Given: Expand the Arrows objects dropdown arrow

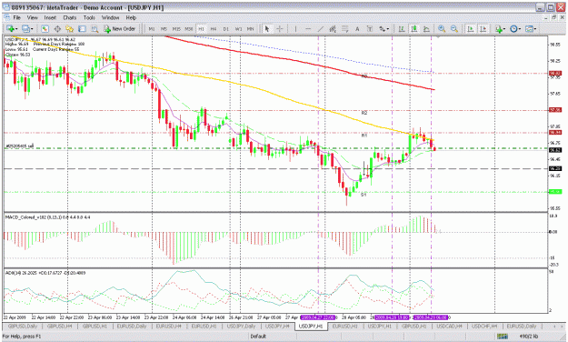Looking at the screenshot, I should click(388, 29).
